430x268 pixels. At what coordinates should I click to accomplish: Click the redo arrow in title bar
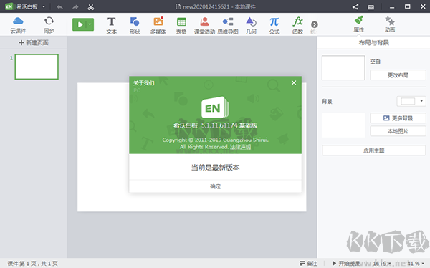point(75,7)
